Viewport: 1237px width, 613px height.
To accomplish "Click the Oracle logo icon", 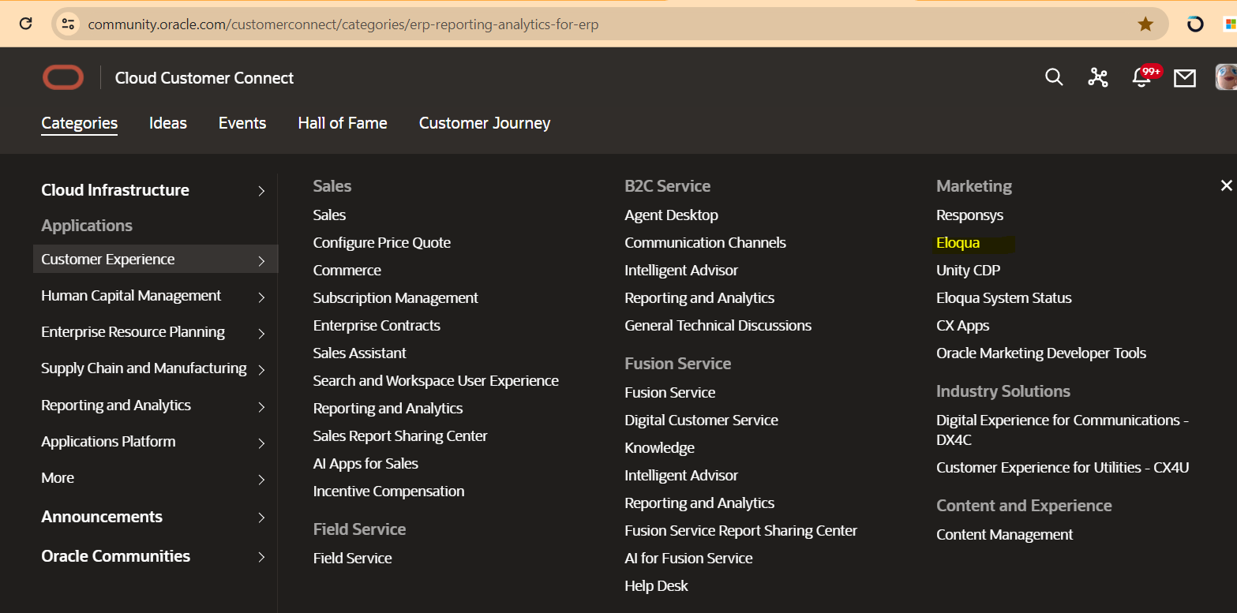I will click(x=63, y=77).
